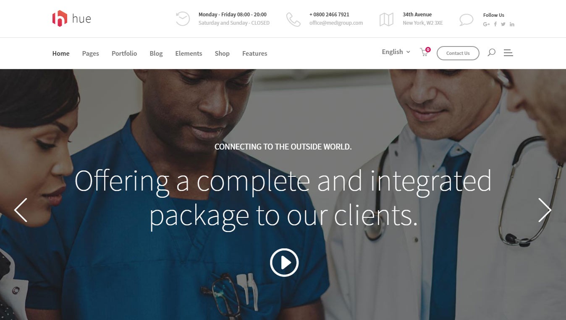Open the Elements menu item
This screenshot has height=320, width=566.
pyautogui.click(x=189, y=53)
